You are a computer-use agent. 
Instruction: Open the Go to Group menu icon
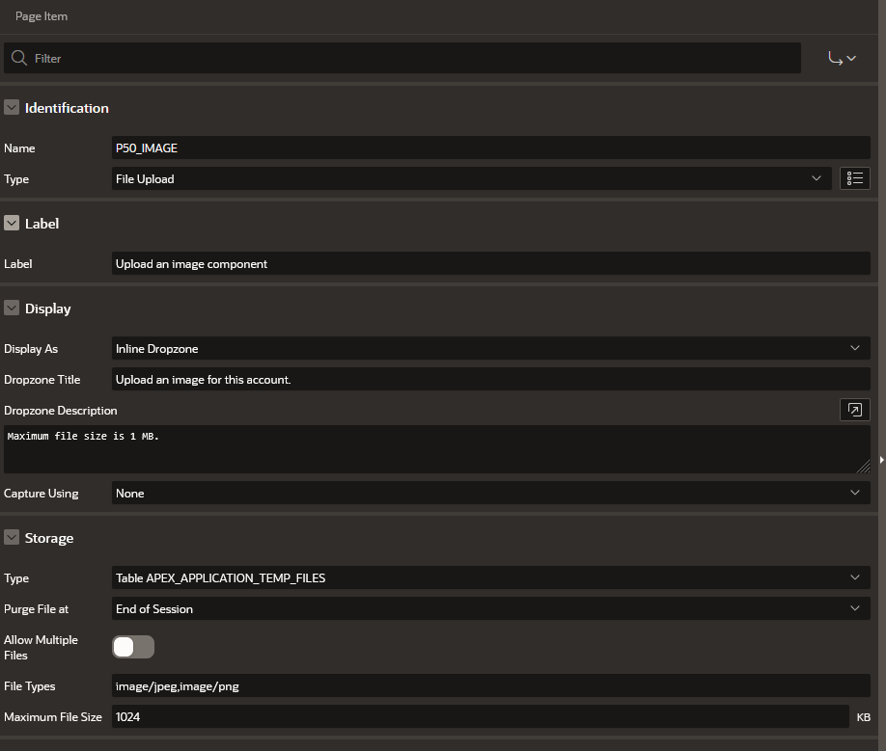coord(842,58)
